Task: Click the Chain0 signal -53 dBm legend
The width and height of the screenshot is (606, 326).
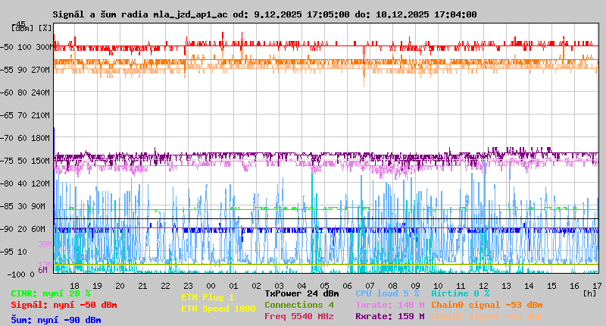Action: (x=486, y=305)
